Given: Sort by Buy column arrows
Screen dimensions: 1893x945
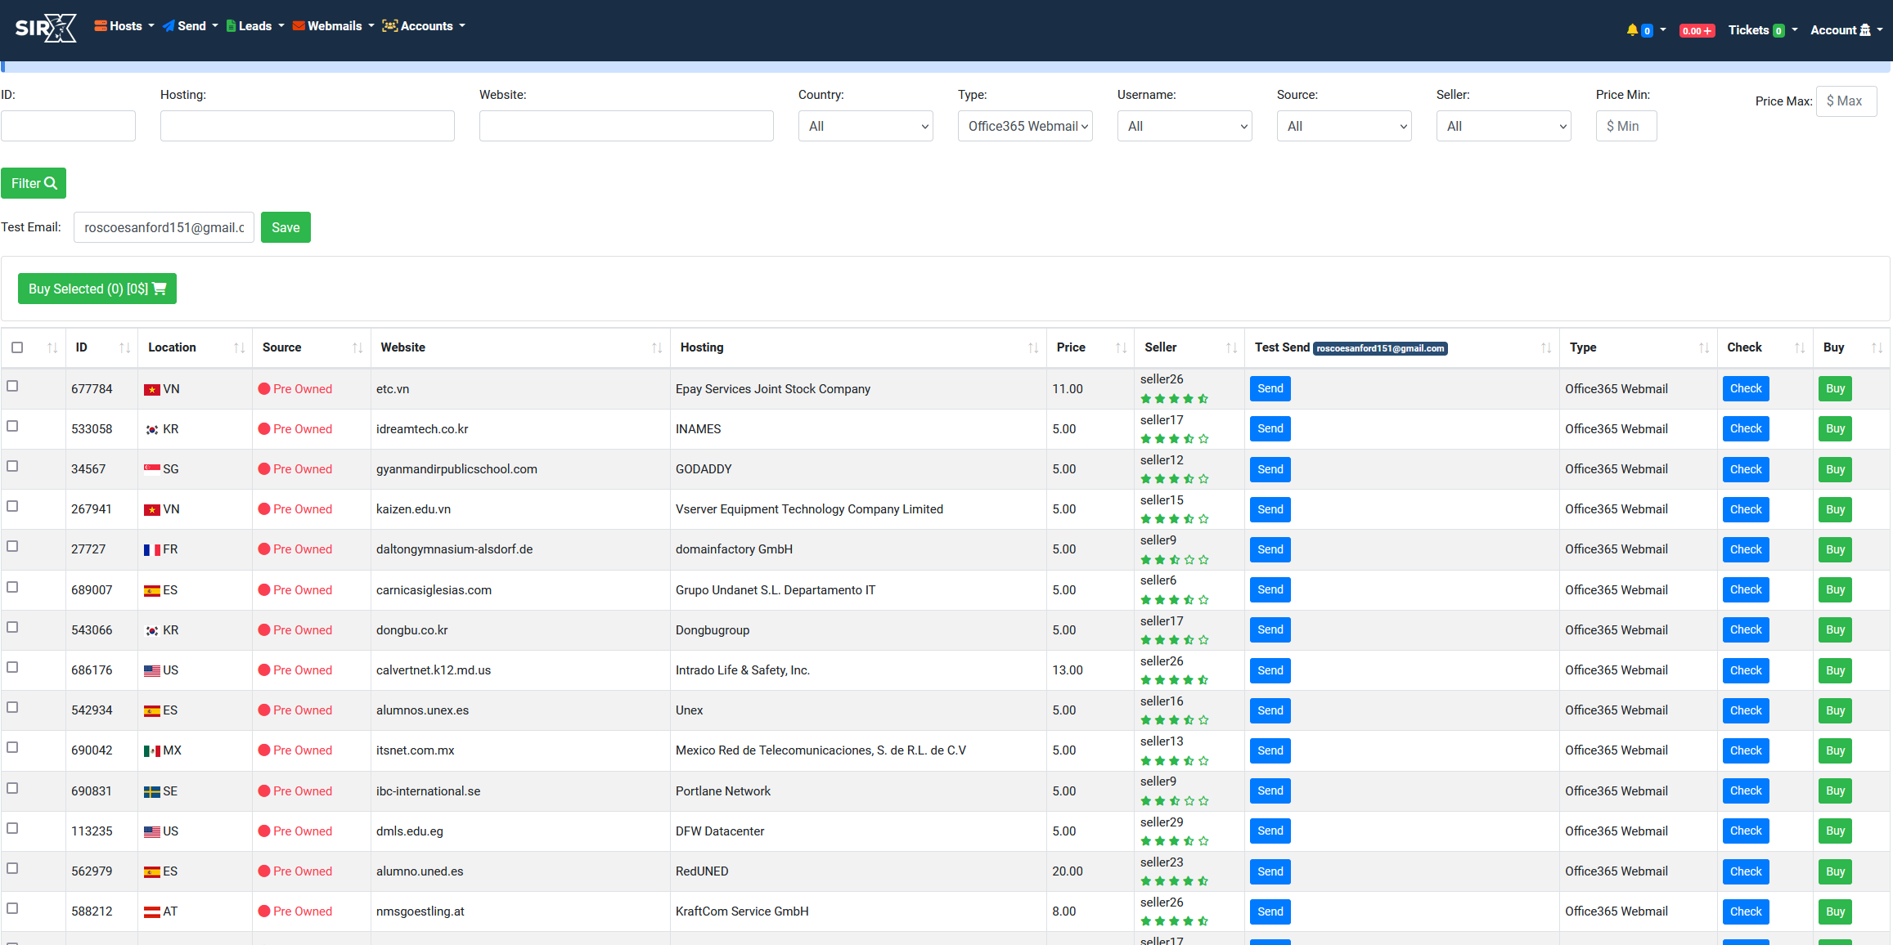Looking at the screenshot, I should (x=1877, y=348).
